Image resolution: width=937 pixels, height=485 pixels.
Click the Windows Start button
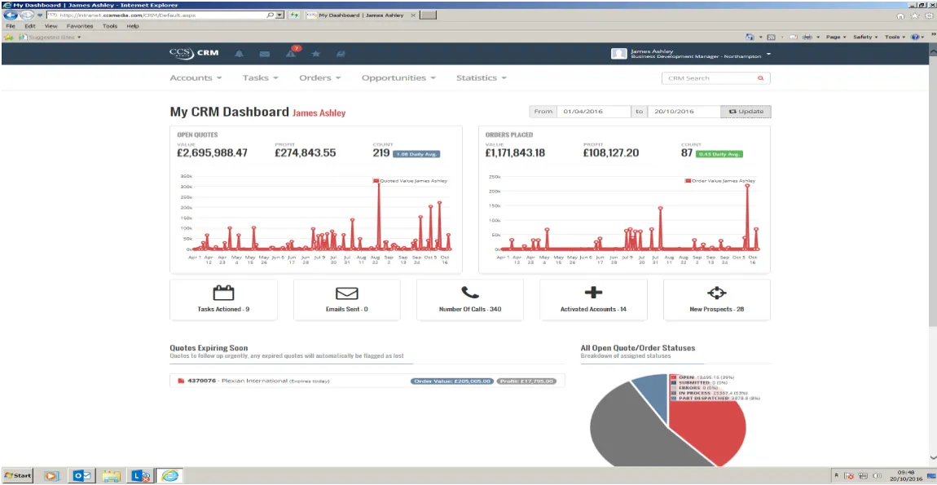click(17, 476)
